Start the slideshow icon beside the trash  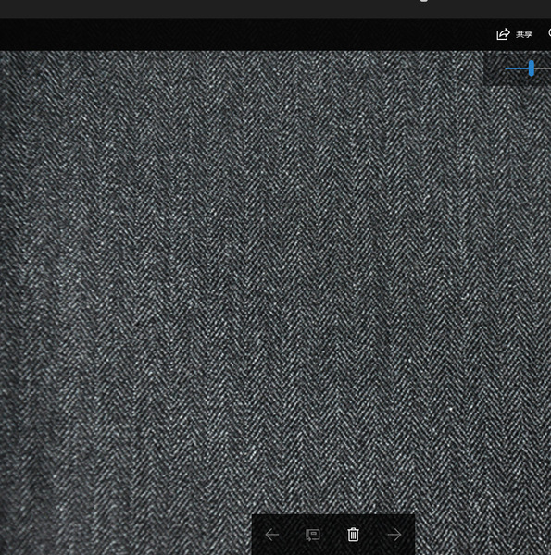312,535
